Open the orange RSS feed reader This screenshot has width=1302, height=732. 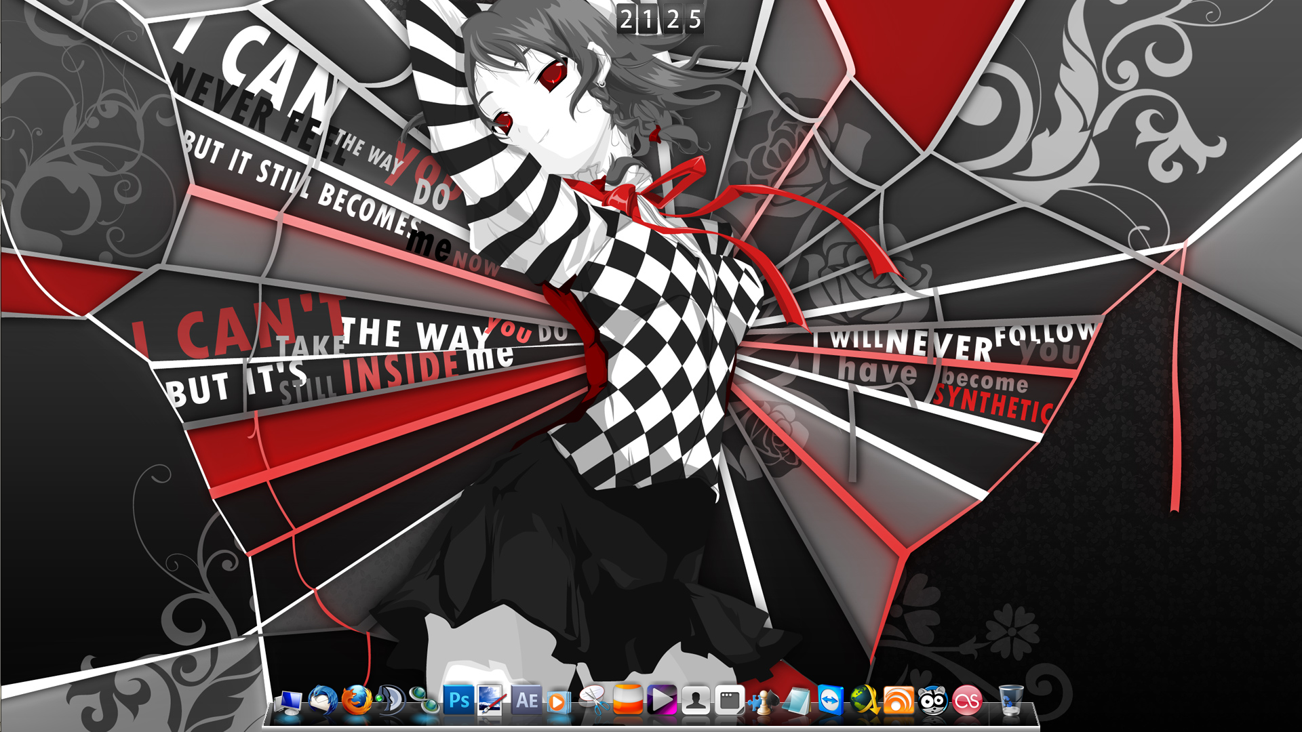click(899, 700)
